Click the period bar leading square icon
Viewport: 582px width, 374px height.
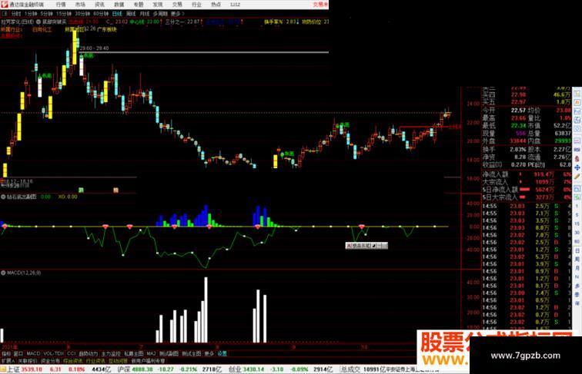tap(5, 14)
